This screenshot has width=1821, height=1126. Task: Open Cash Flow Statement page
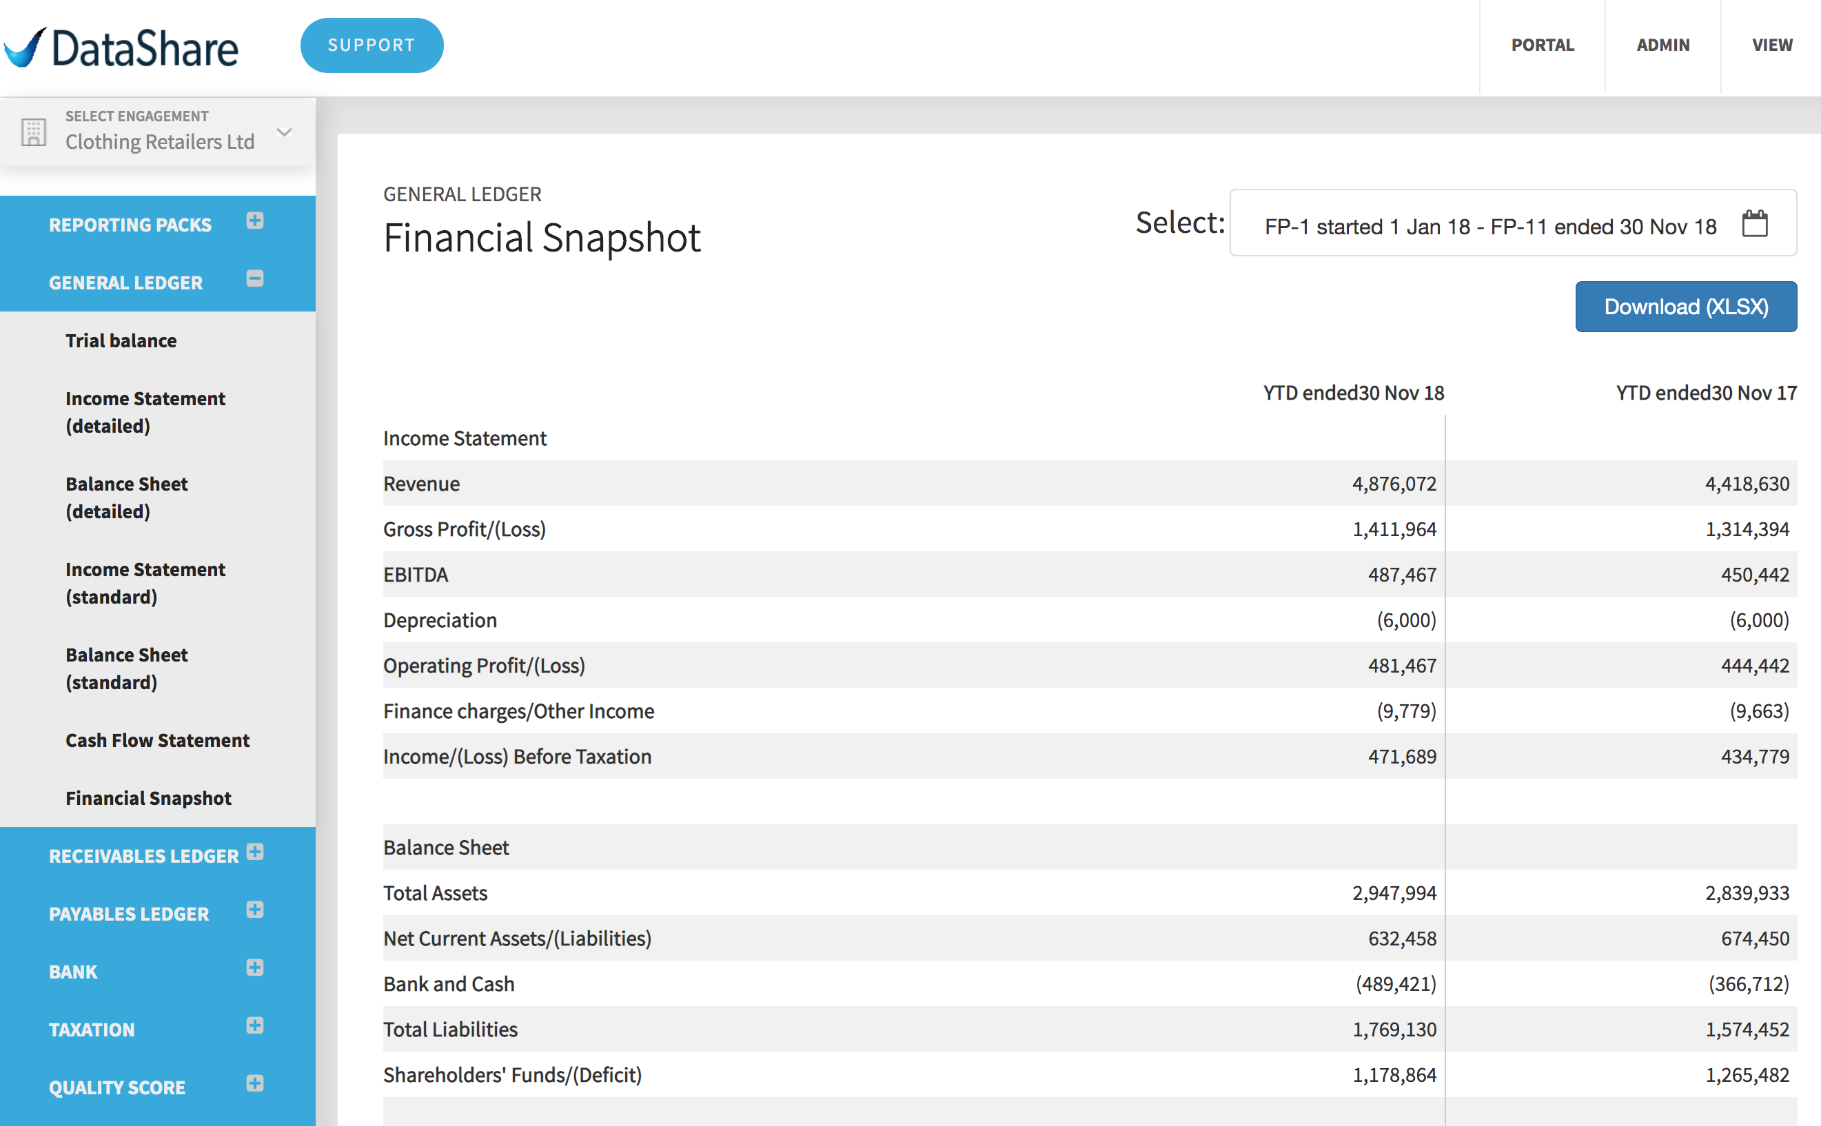(x=157, y=740)
